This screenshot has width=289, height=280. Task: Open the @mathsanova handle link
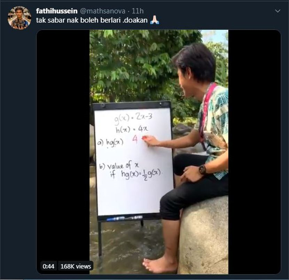[103, 11]
